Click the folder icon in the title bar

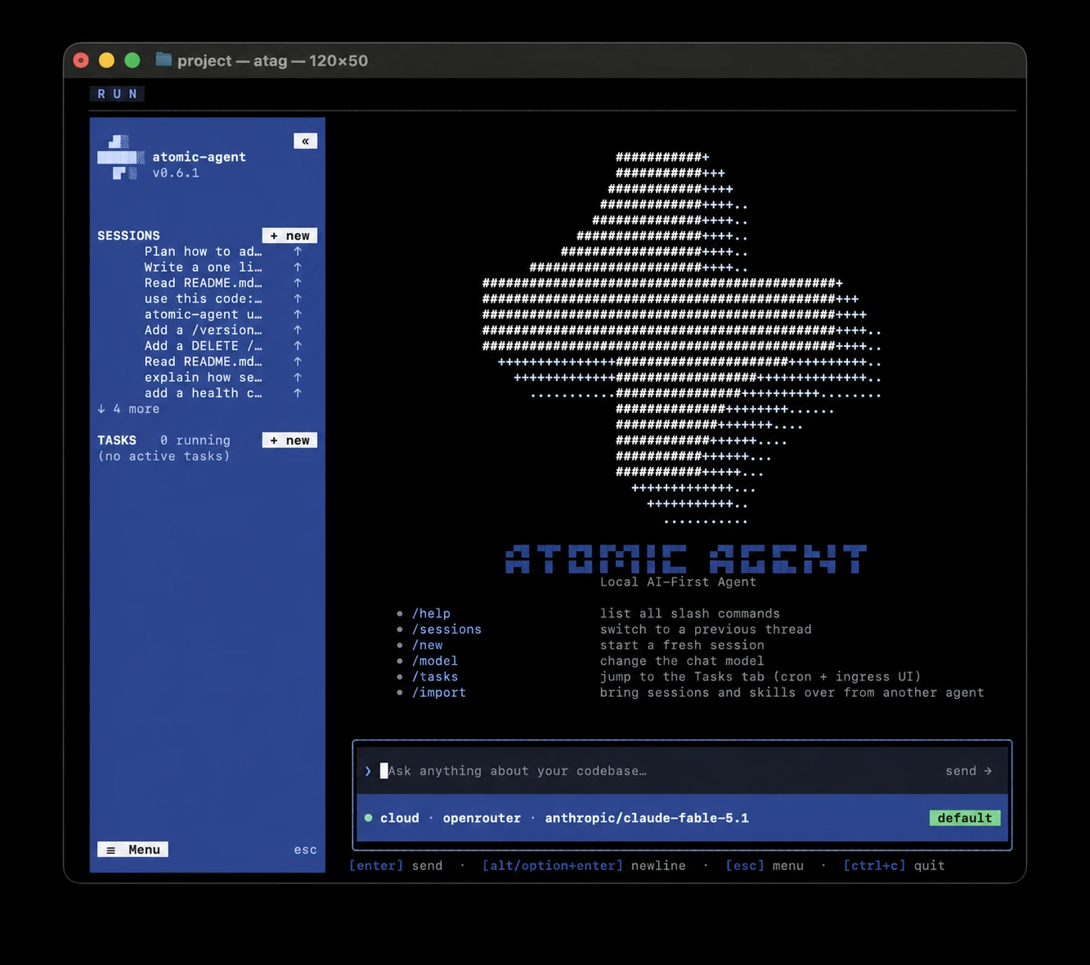point(164,60)
